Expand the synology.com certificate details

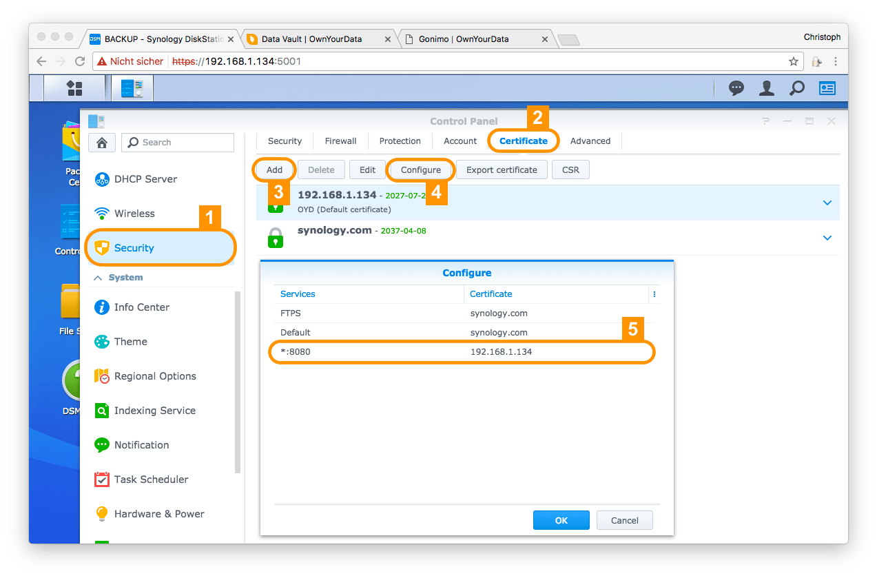[x=827, y=238]
